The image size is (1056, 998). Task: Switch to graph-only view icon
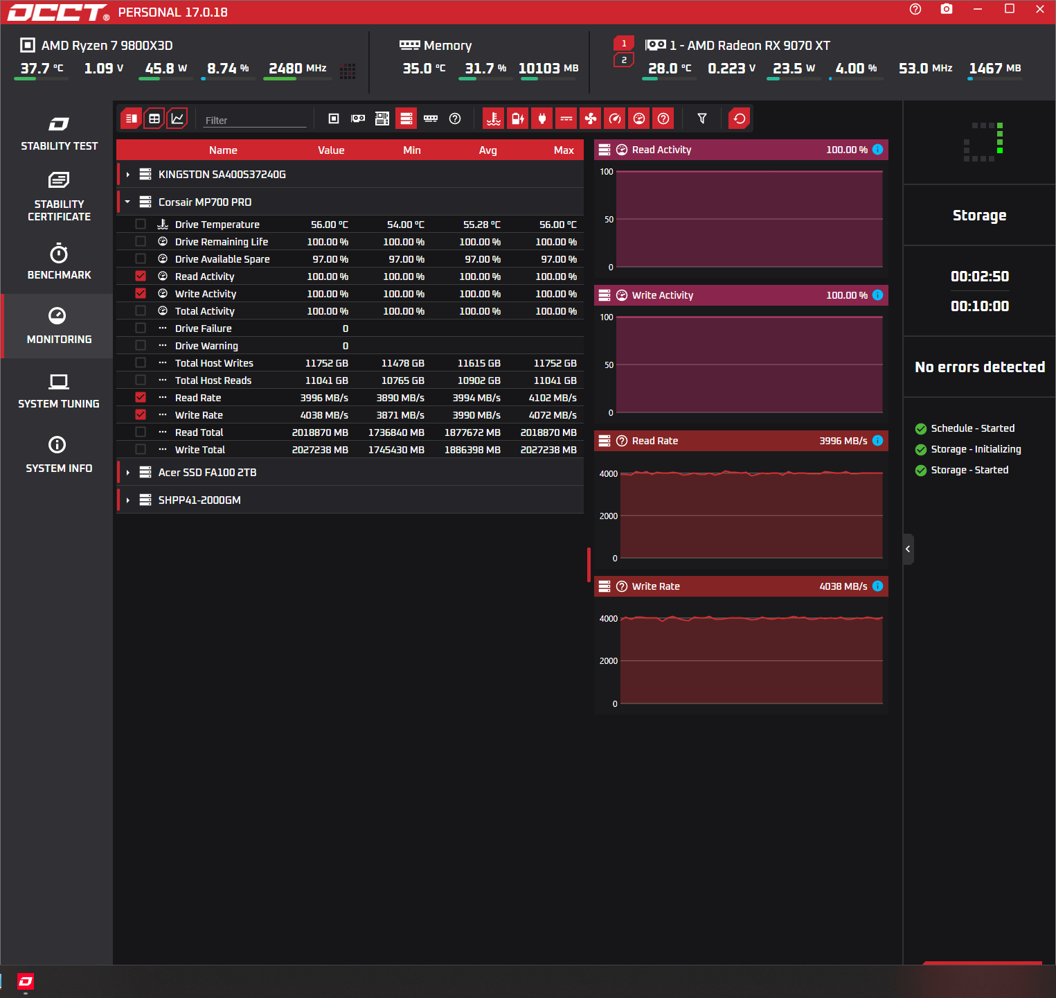[177, 119]
